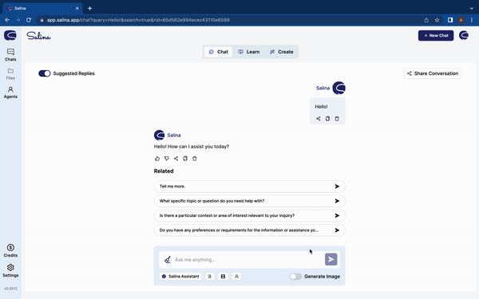Copy the user's Hello! message

[327, 119]
